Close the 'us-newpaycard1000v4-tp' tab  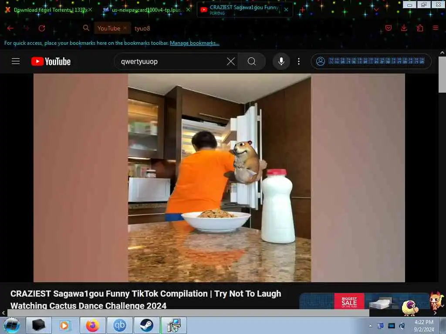188,10
